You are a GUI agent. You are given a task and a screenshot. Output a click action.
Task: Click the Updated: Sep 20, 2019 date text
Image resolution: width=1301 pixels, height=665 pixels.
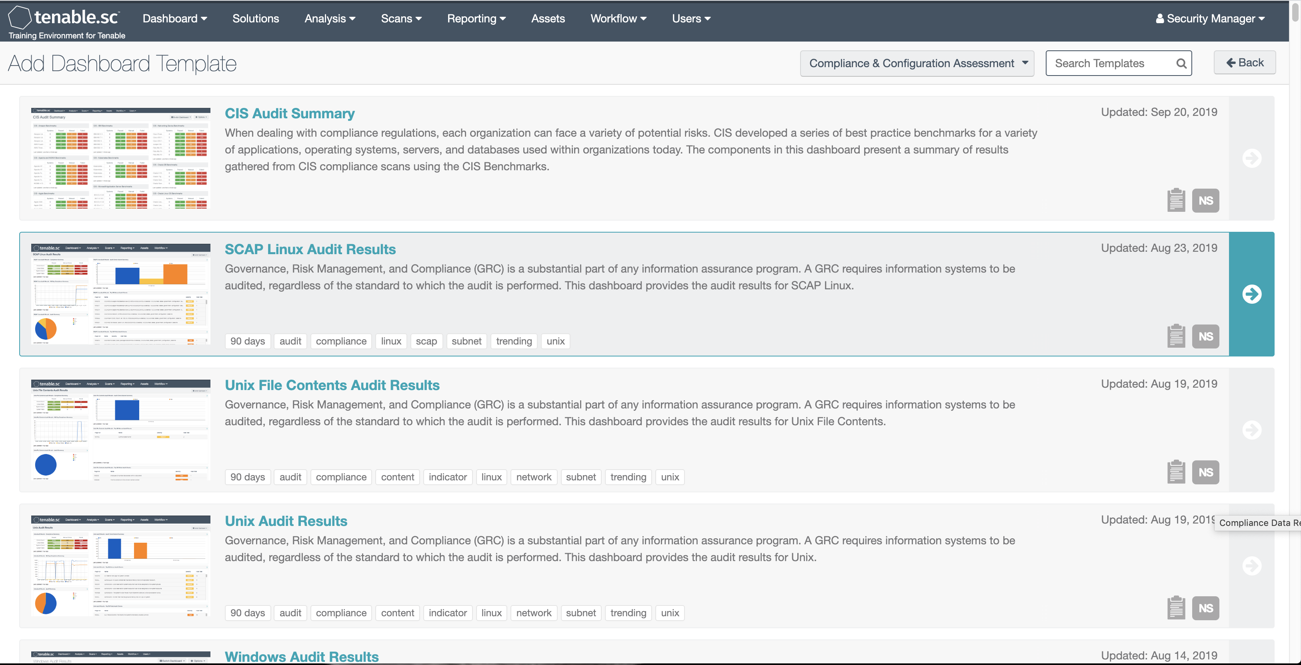pyautogui.click(x=1159, y=112)
